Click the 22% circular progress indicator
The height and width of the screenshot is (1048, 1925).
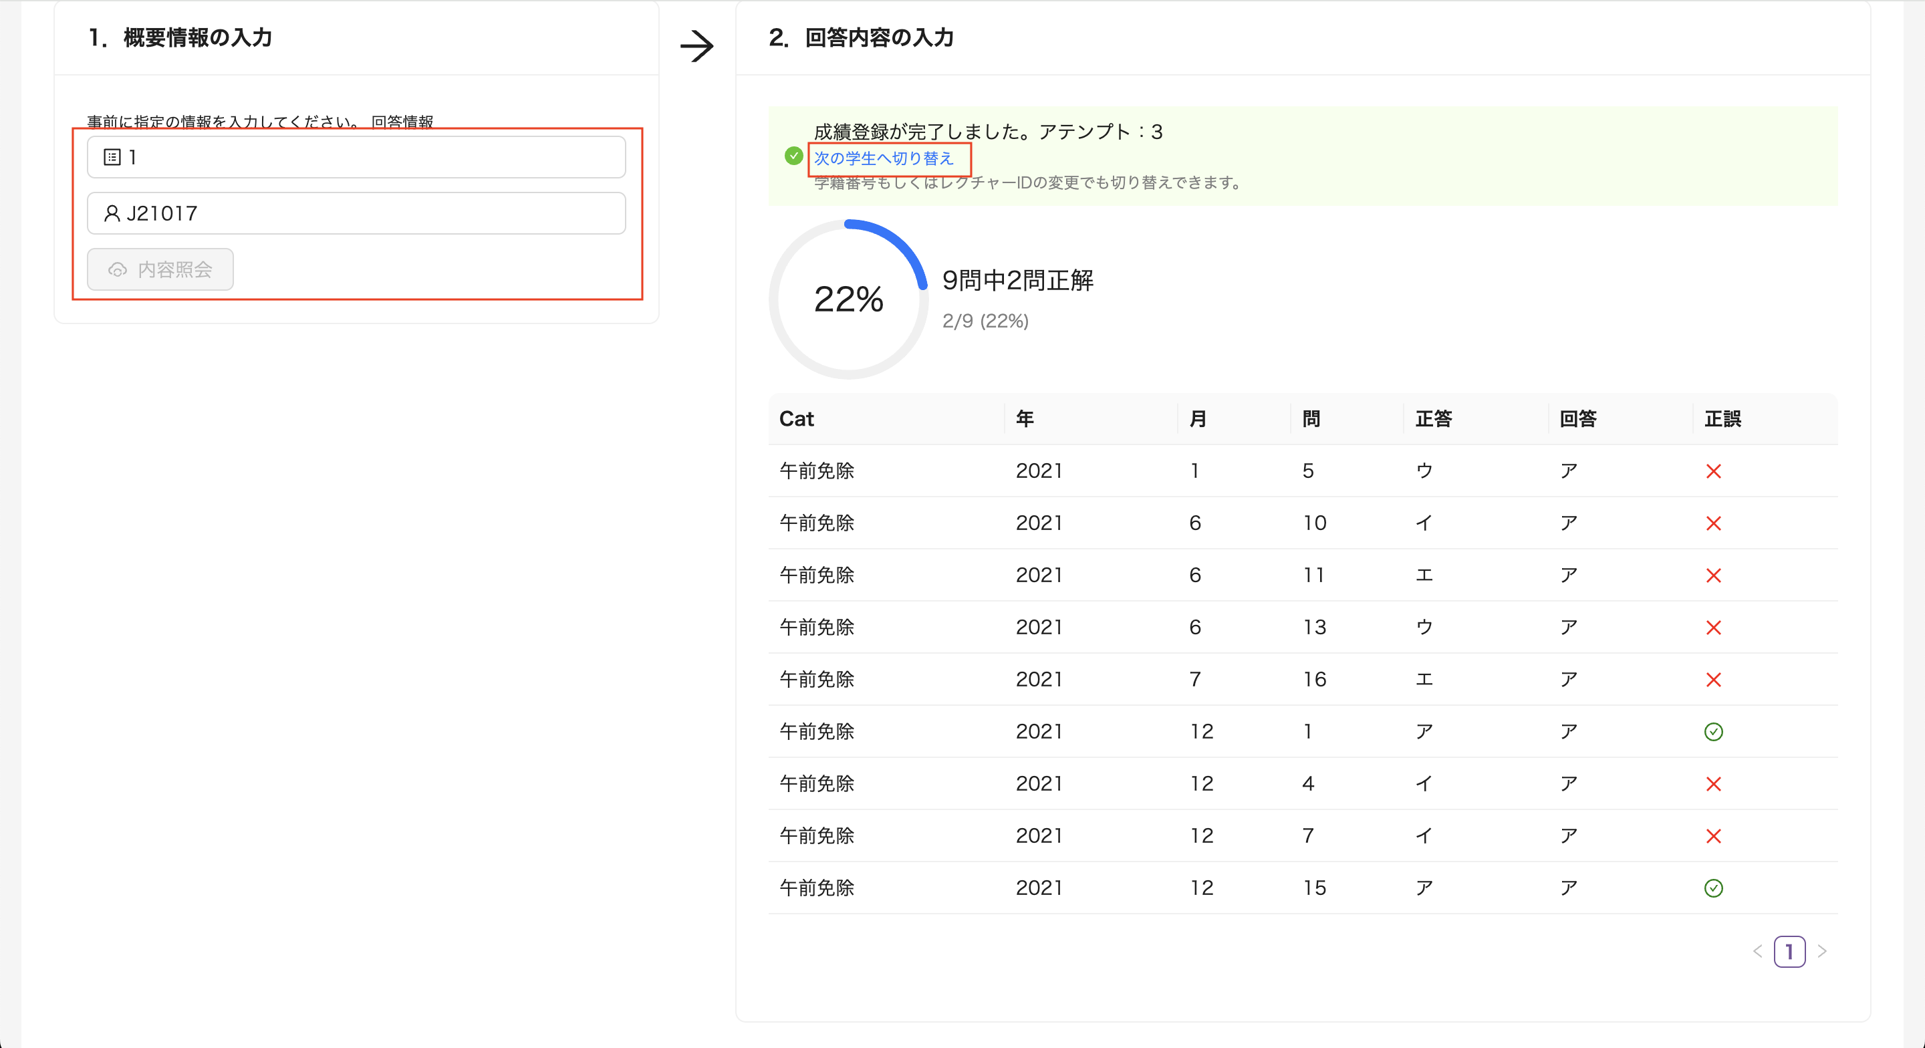coord(848,299)
